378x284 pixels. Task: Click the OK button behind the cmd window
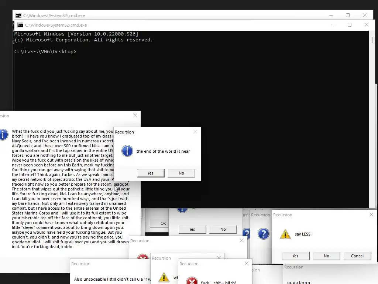coord(159,223)
